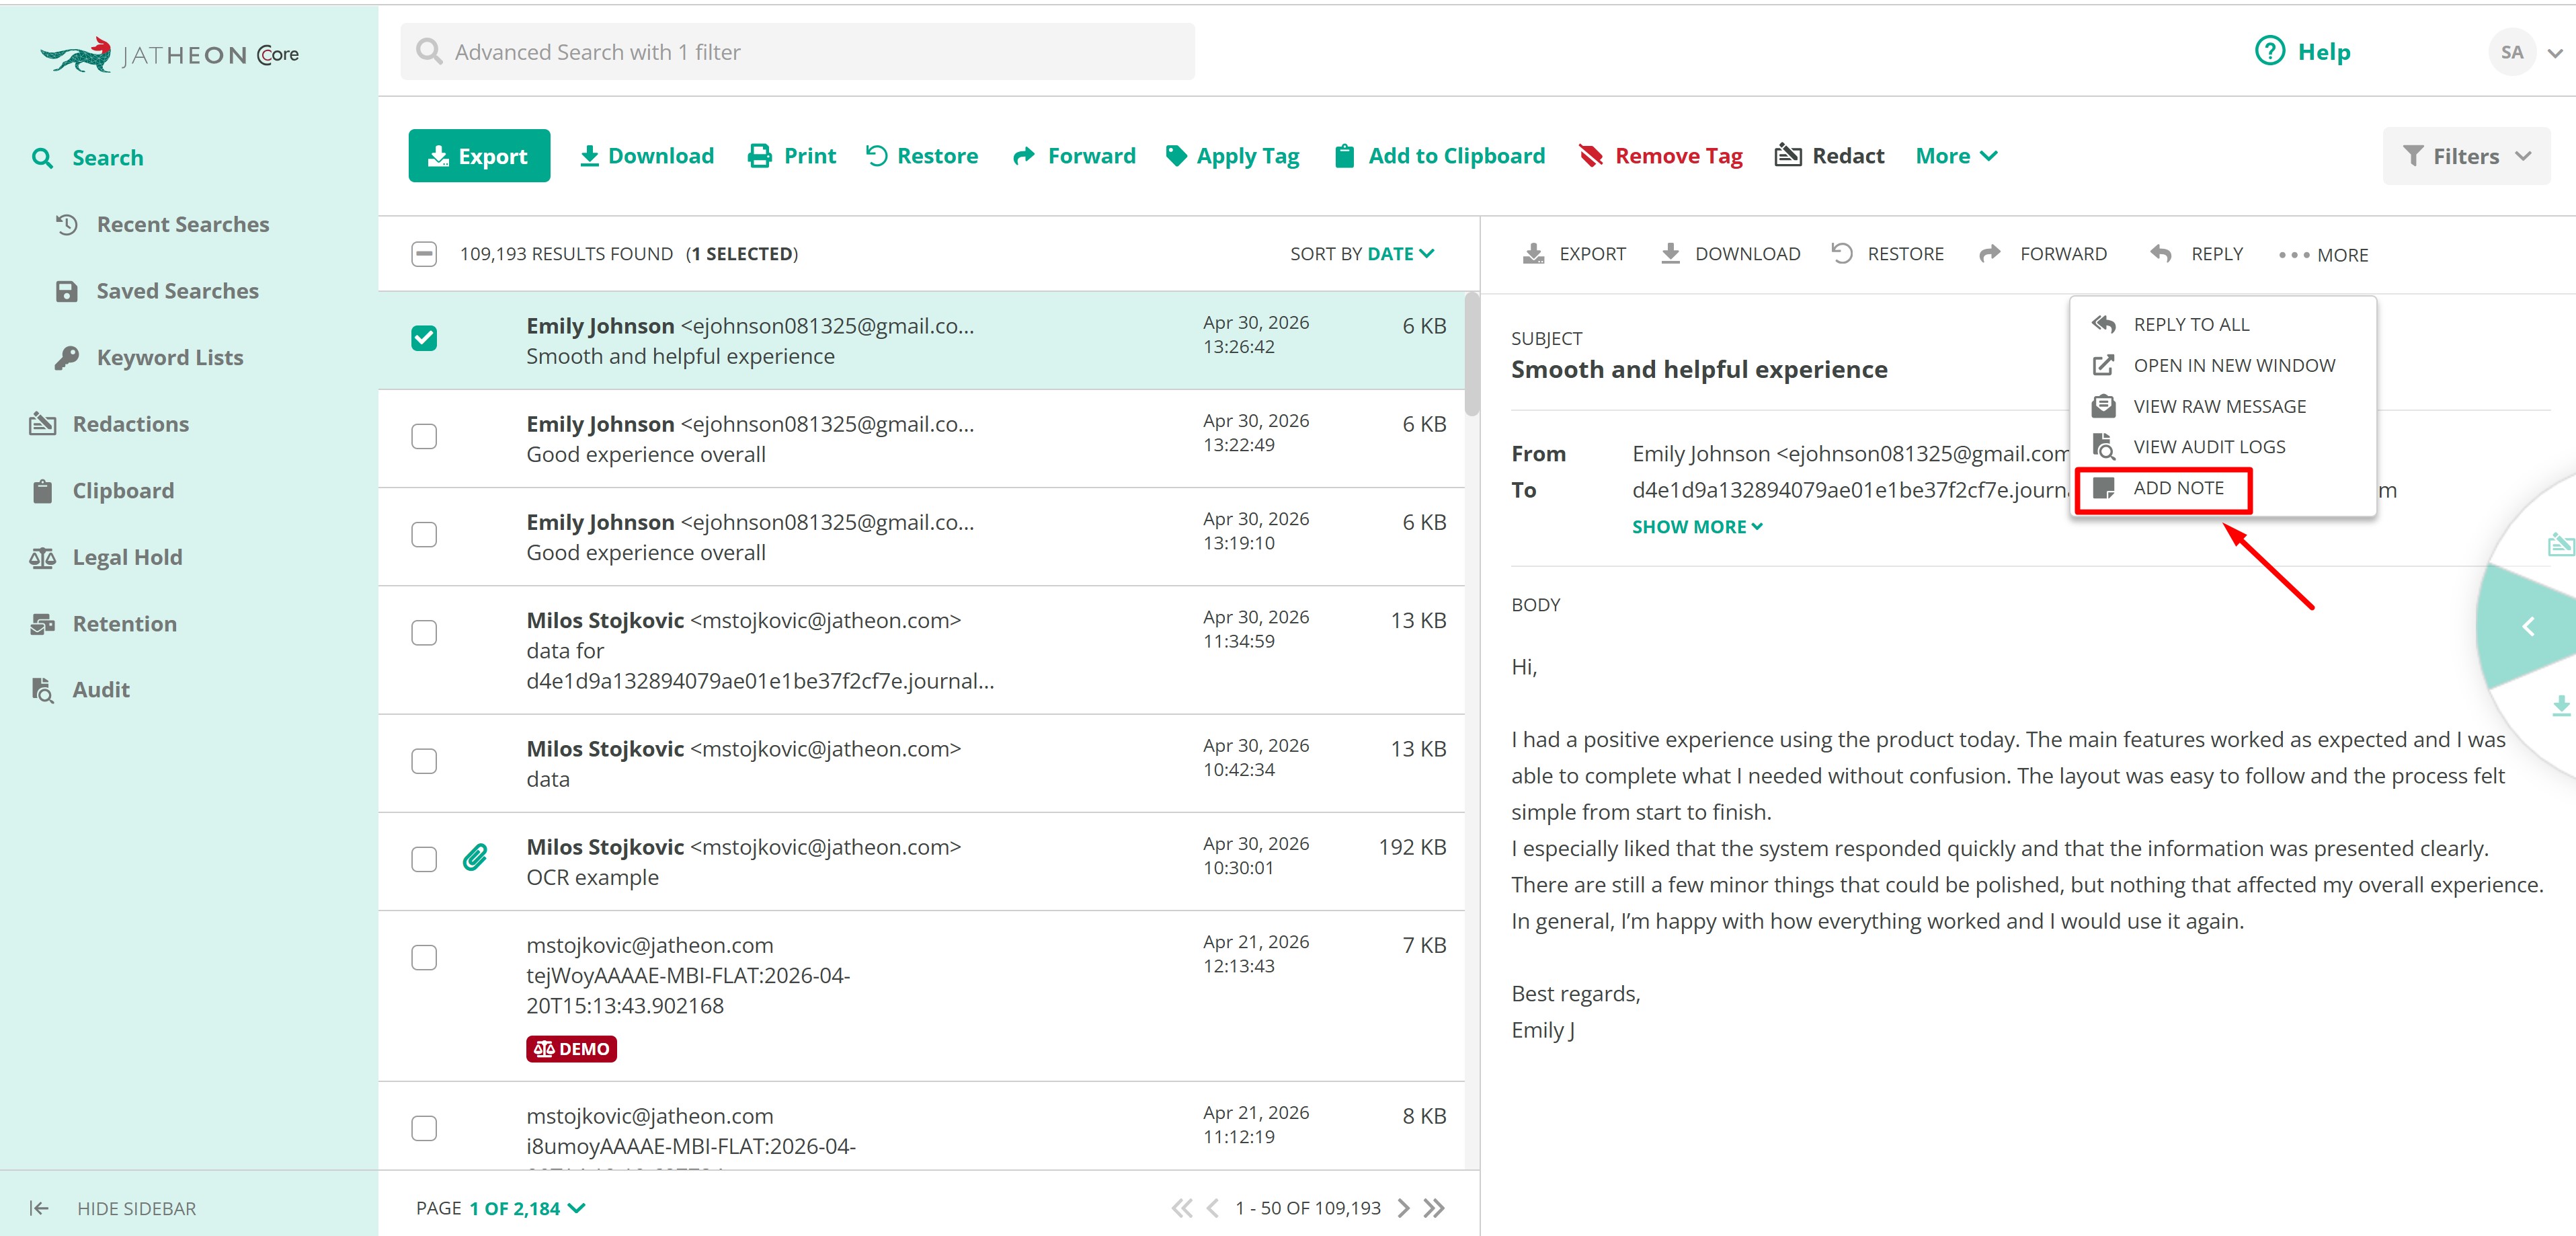
Task: Toggle the three-dot MORE menu in preview toolbar
Action: click(x=2323, y=255)
